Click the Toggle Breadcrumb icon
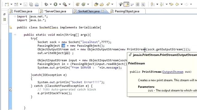The image size is (197, 110). (121, 4)
